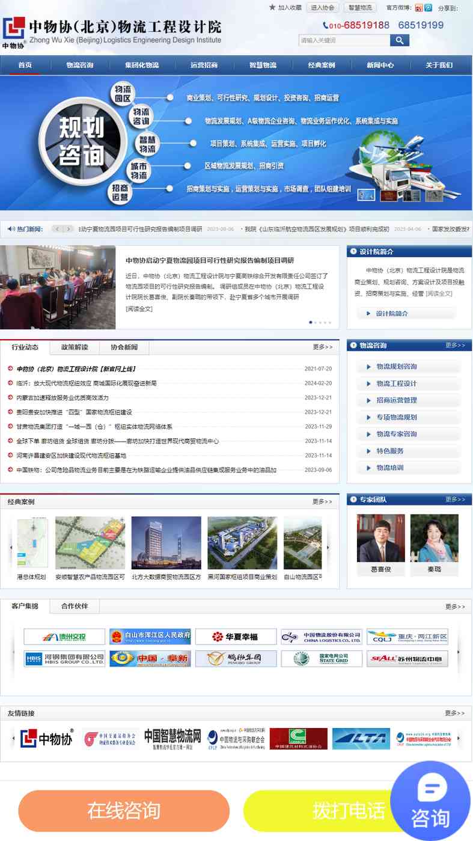This screenshot has height=841, width=473.
Task: Click first banner thumbnail icon
Action: pos(366,195)
